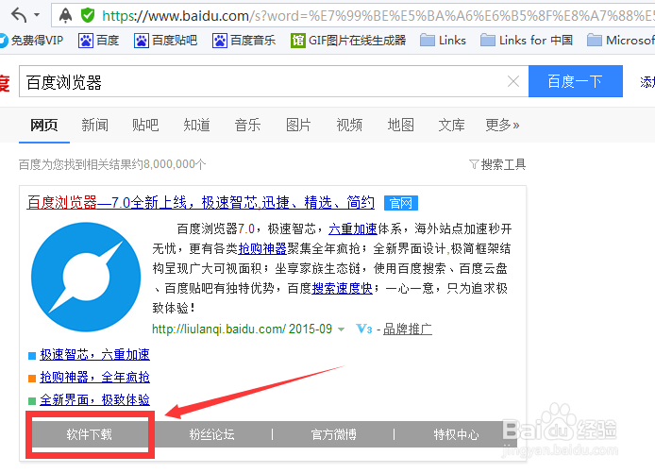
Task: Click the rocket speed-mode icon in address bar
Action: 65,15
